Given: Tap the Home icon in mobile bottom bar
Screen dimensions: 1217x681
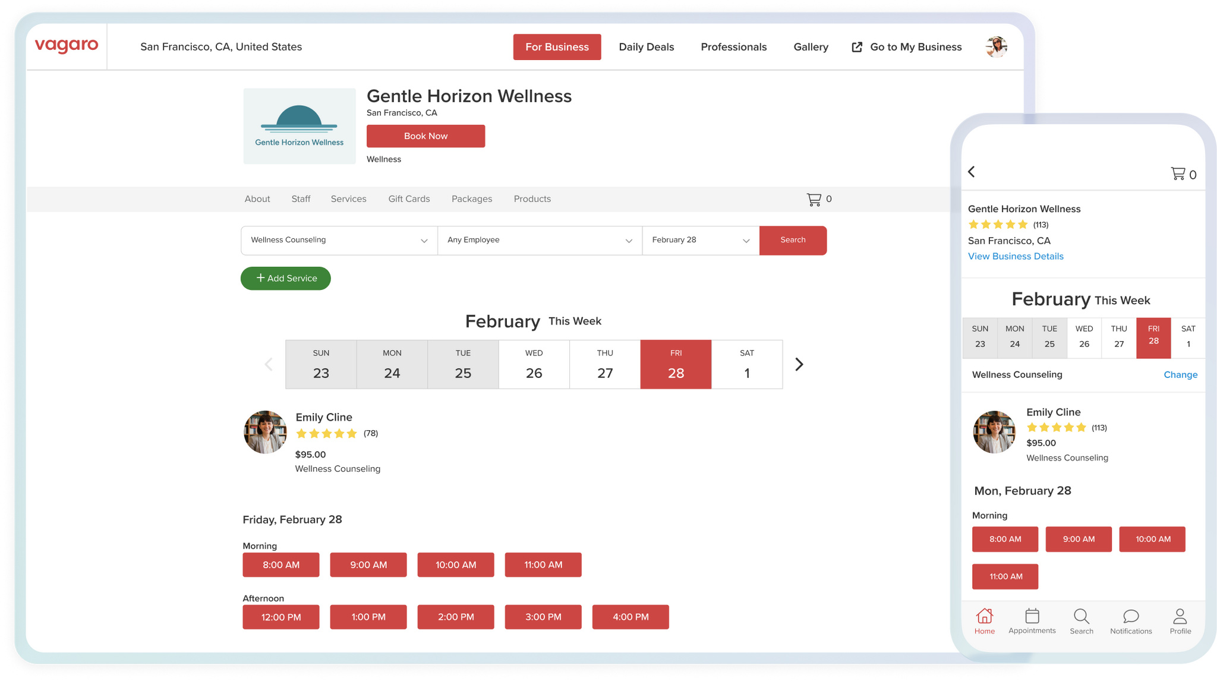Looking at the screenshot, I should [x=985, y=616].
